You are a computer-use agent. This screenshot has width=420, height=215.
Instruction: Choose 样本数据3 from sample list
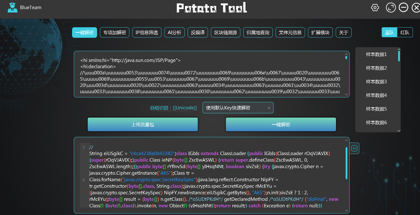pos(376,82)
